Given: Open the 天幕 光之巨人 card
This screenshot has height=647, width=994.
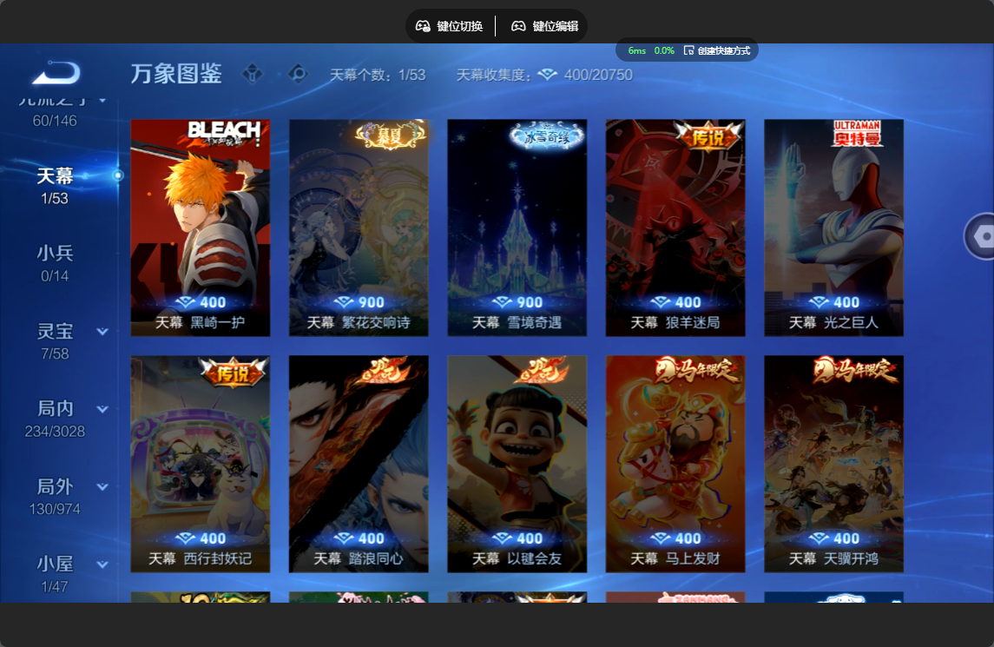Looking at the screenshot, I should click(834, 228).
